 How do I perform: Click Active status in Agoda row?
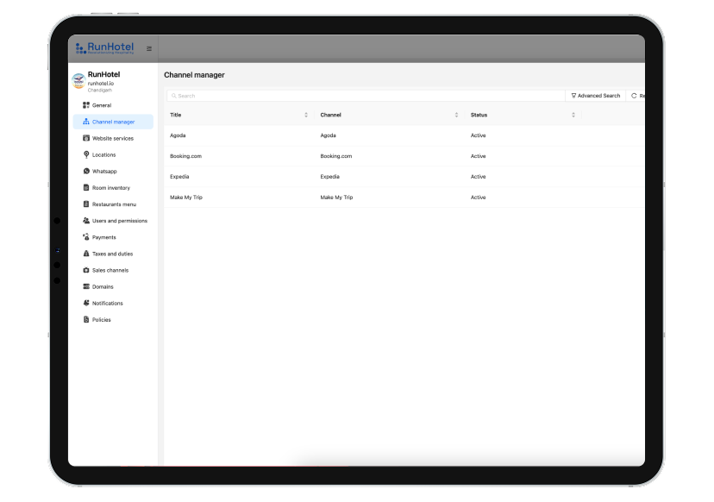pyautogui.click(x=478, y=135)
